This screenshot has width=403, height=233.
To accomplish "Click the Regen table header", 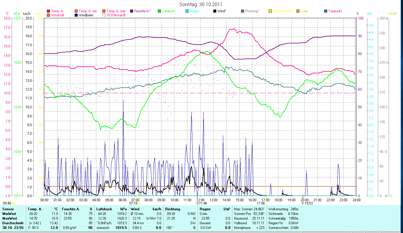I will (205, 209).
